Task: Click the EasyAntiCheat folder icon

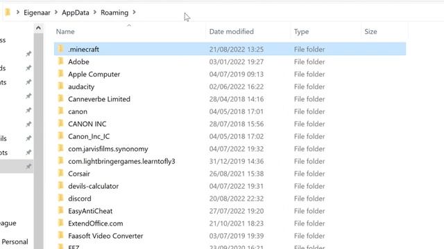Action: point(60,210)
